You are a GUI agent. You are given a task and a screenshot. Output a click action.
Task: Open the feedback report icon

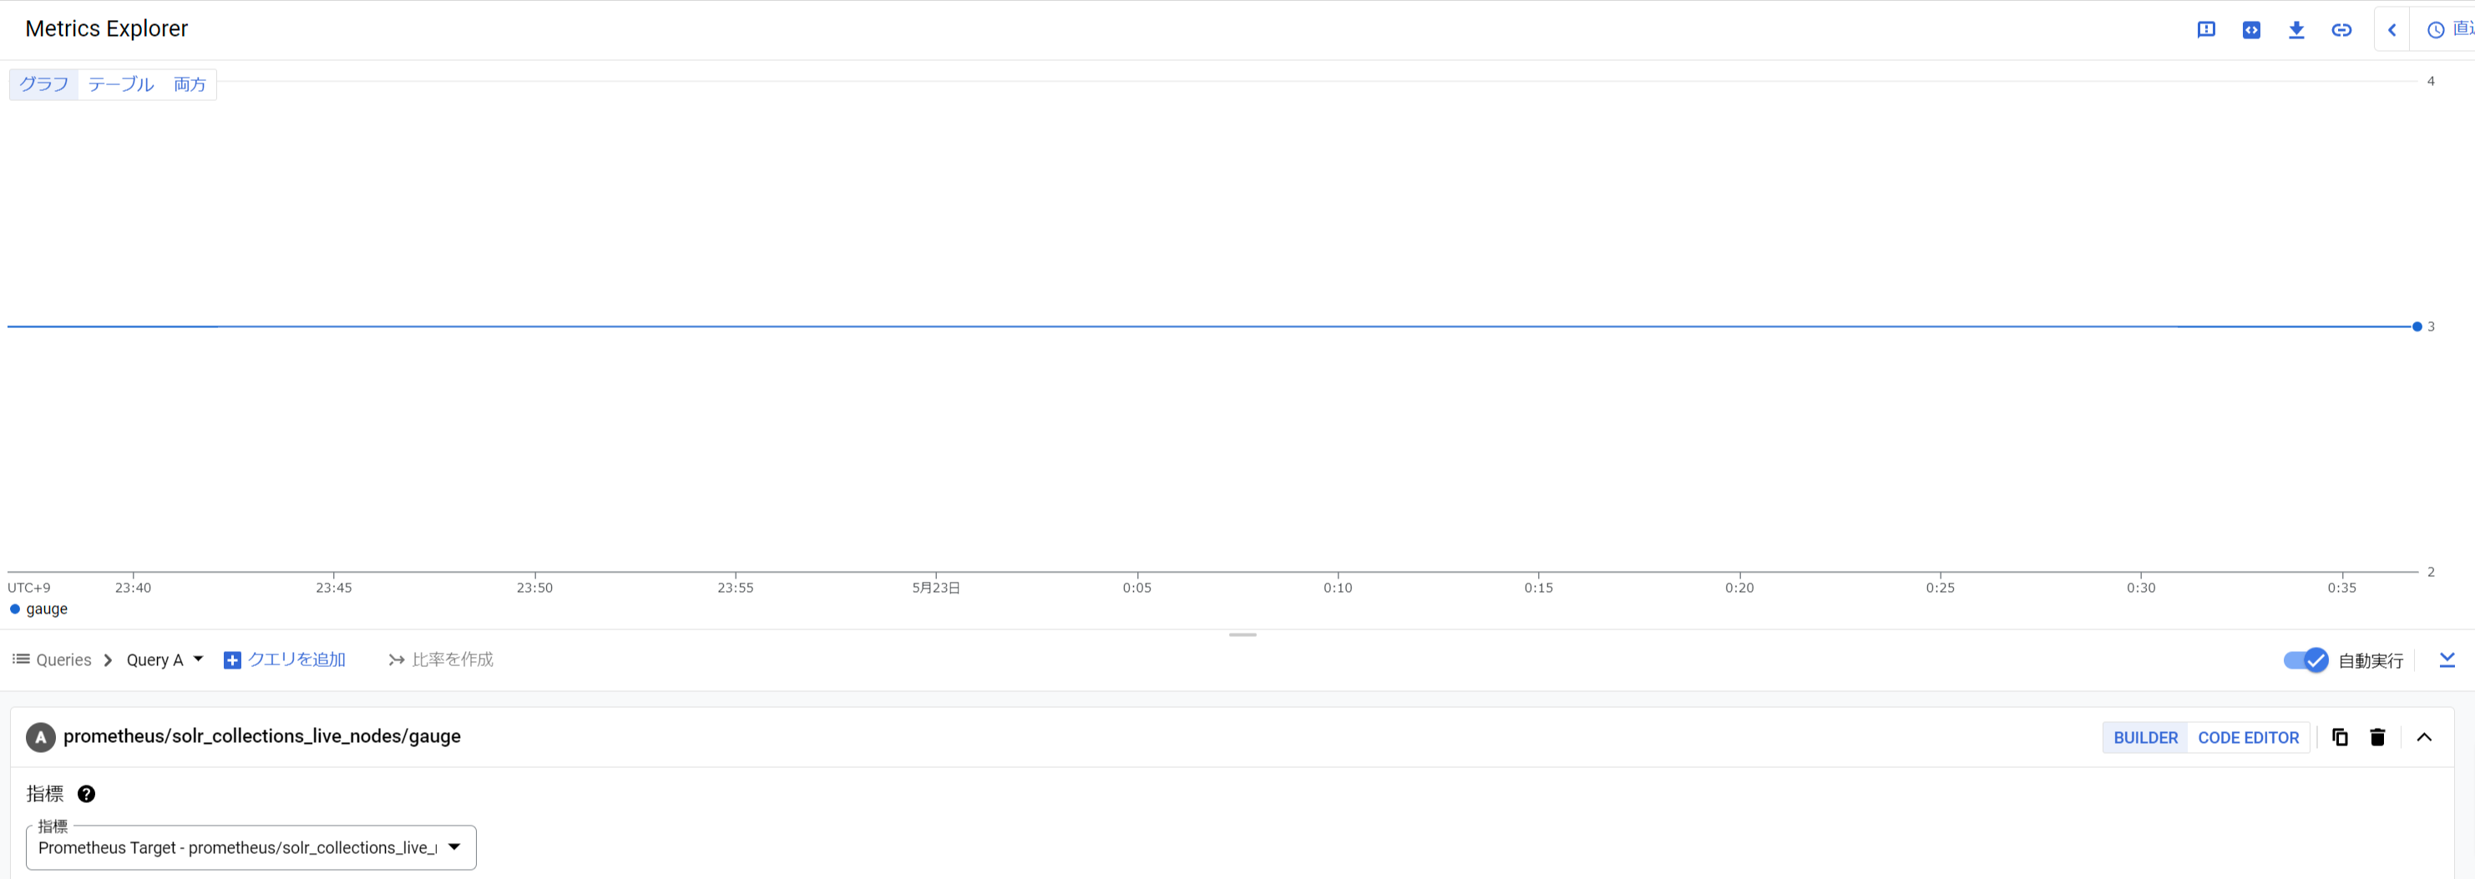pyautogui.click(x=2206, y=29)
